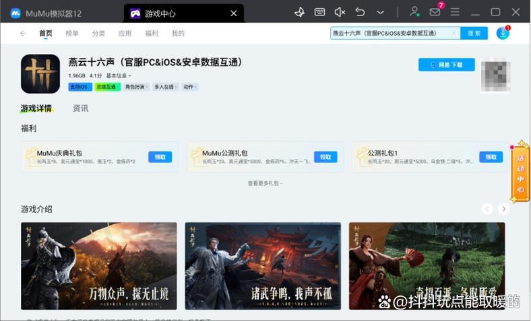The width and height of the screenshot is (531, 321).
Task: Switch to the 福利 tab
Action: [152, 33]
